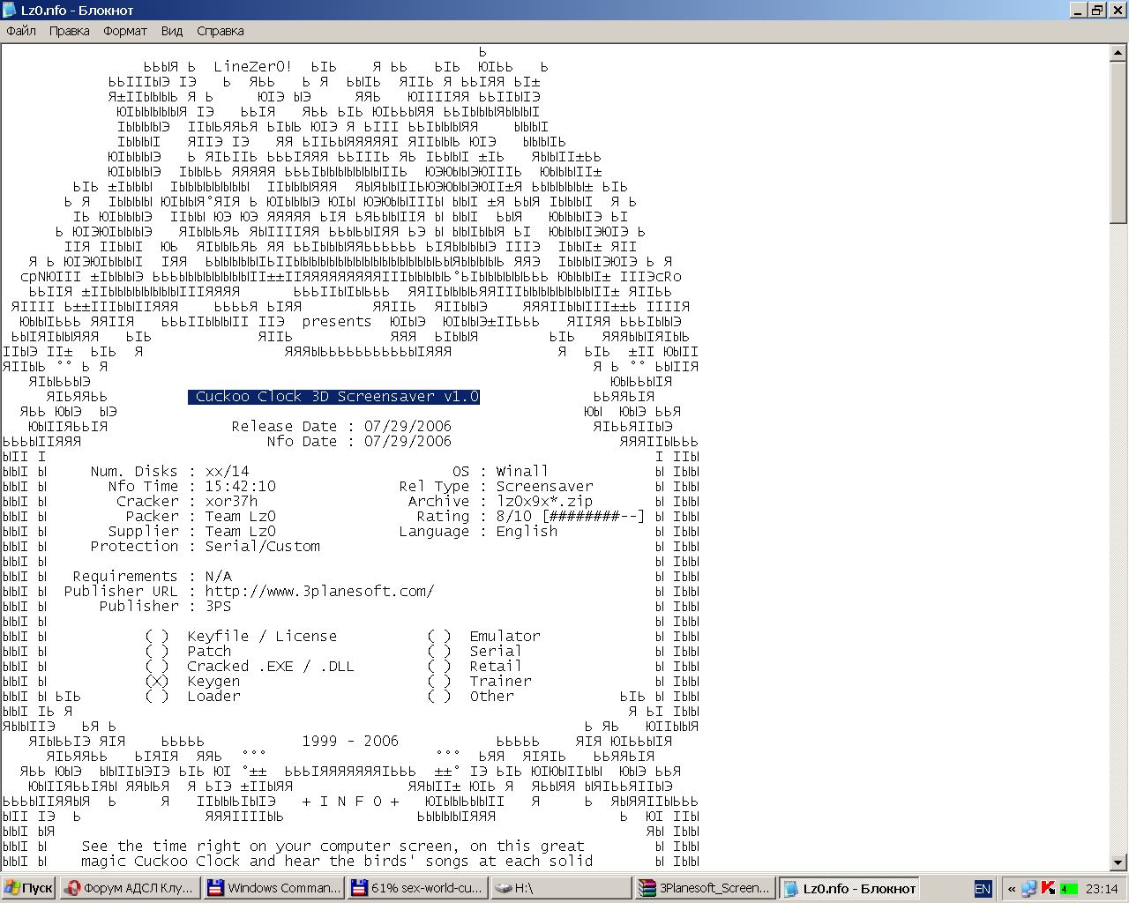Image resolution: width=1129 pixels, height=903 pixels.
Task: Click the network connection tray icon
Action: (1028, 888)
